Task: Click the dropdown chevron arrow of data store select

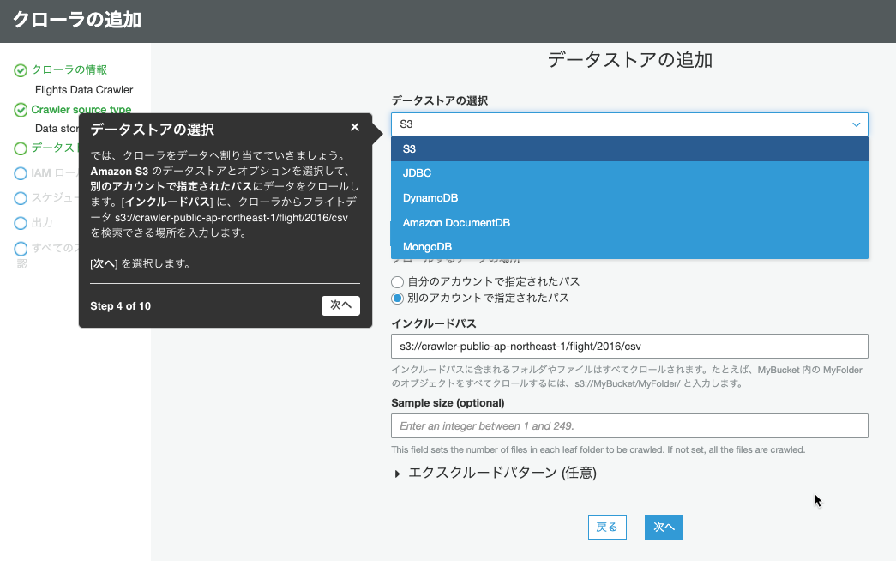Action: tap(856, 124)
